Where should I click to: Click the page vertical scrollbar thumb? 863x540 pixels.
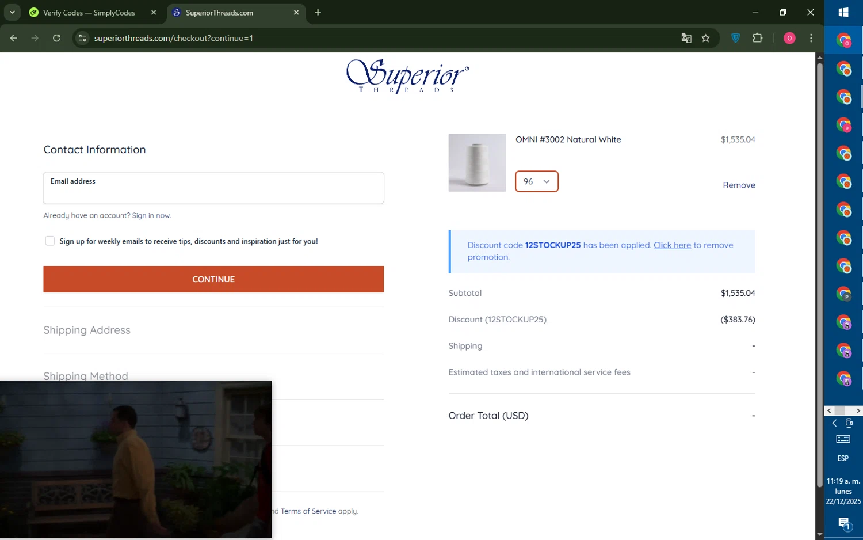(x=820, y=275)
